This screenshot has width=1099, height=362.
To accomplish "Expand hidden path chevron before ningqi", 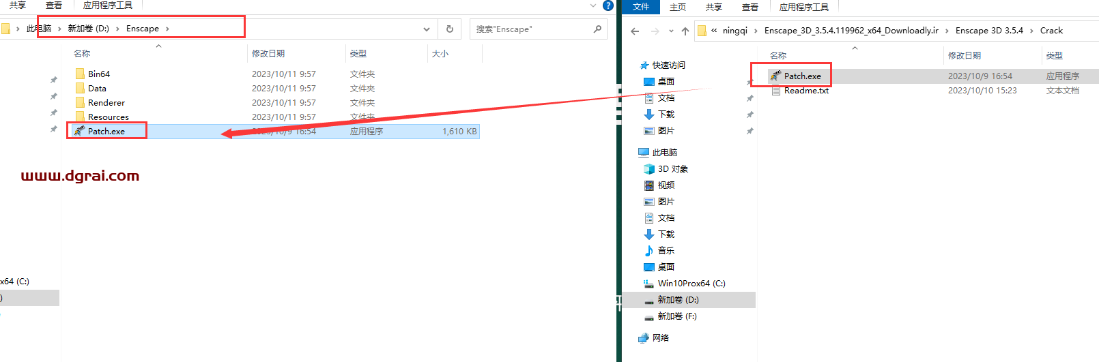I will coord(714,31).
